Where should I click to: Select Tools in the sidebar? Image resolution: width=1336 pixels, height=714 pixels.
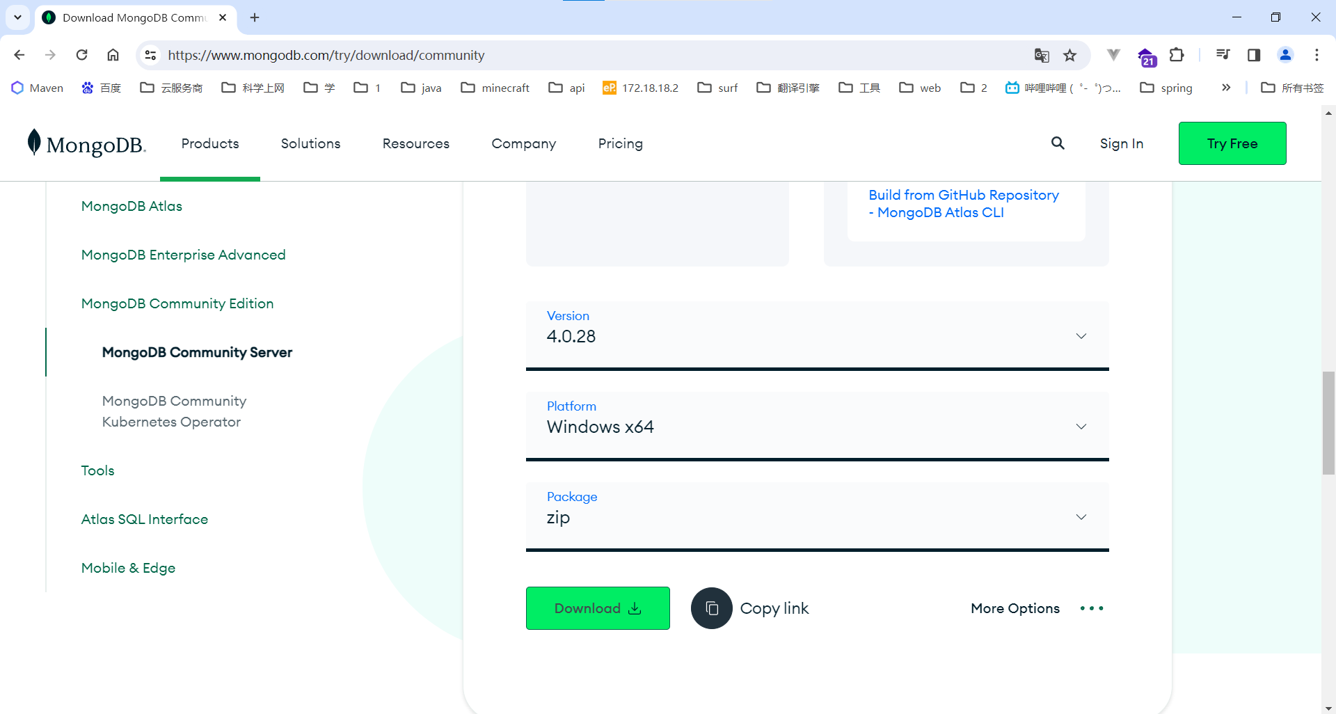pos(97,470)
